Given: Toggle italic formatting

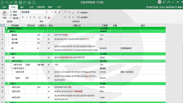Looking at the screenshot, I should click(x=27, y=17).
